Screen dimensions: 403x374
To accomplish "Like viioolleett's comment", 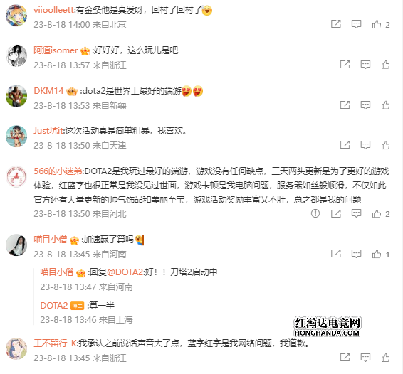I will pyautogui.click(x=377, y=24).
